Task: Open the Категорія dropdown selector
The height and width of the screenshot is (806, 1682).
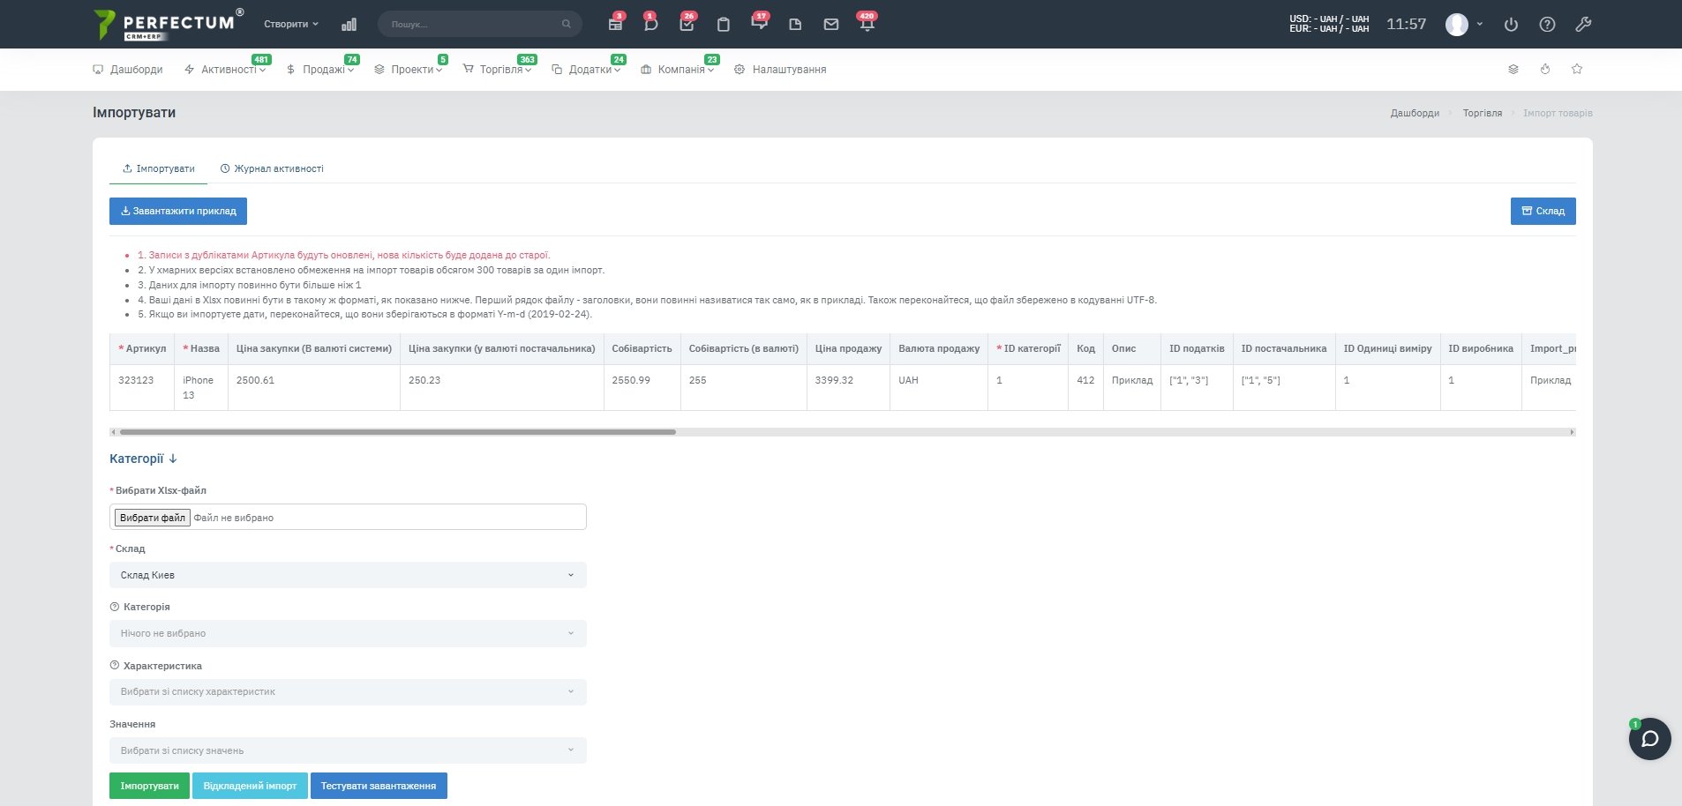Action: 348,633
